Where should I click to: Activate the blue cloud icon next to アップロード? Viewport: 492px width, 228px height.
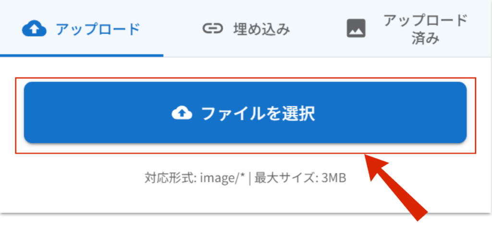34,29
